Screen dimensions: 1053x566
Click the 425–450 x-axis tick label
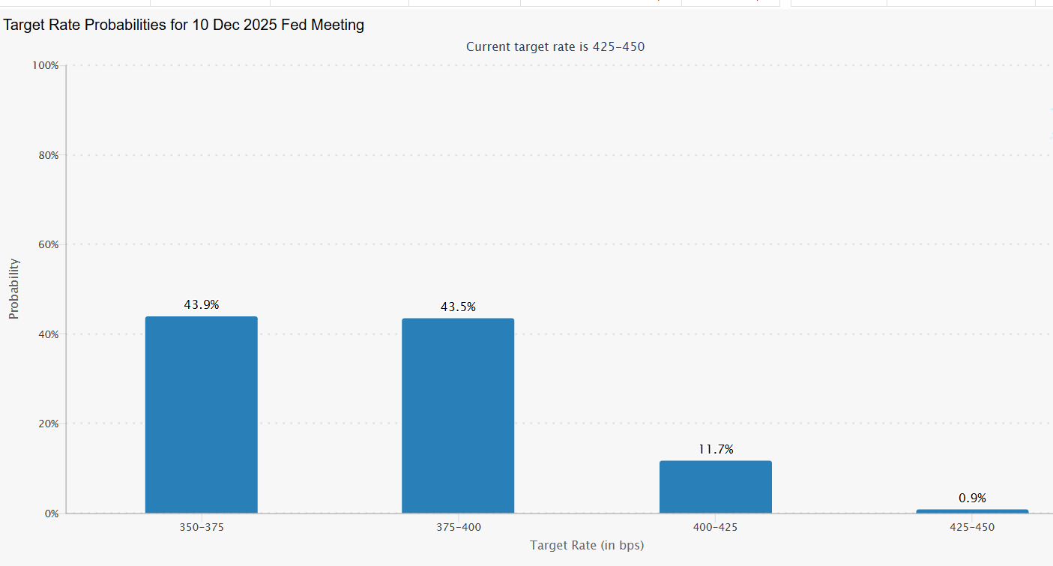[972, 527]
